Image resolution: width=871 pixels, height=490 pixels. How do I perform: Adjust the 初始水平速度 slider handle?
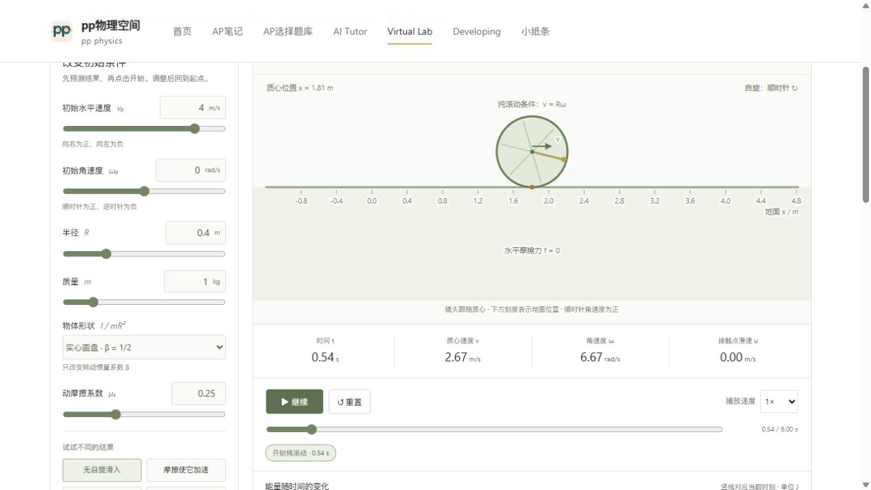point(195,129)
